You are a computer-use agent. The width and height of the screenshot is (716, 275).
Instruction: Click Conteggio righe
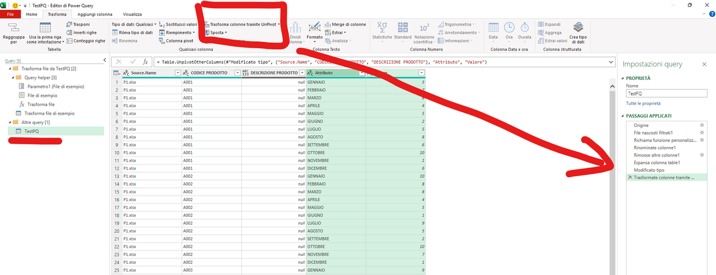click(86, 41)
